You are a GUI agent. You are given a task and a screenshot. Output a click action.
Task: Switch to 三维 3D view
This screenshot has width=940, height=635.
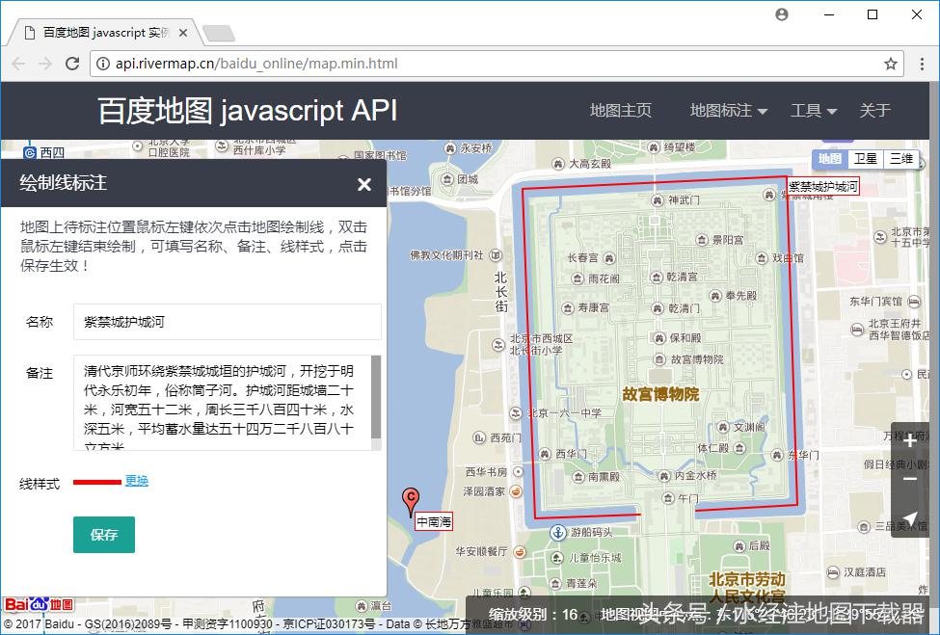(x=902, y=159)
